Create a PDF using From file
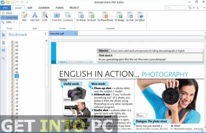This screenshot has width=206, height=133. coord(56,16)
